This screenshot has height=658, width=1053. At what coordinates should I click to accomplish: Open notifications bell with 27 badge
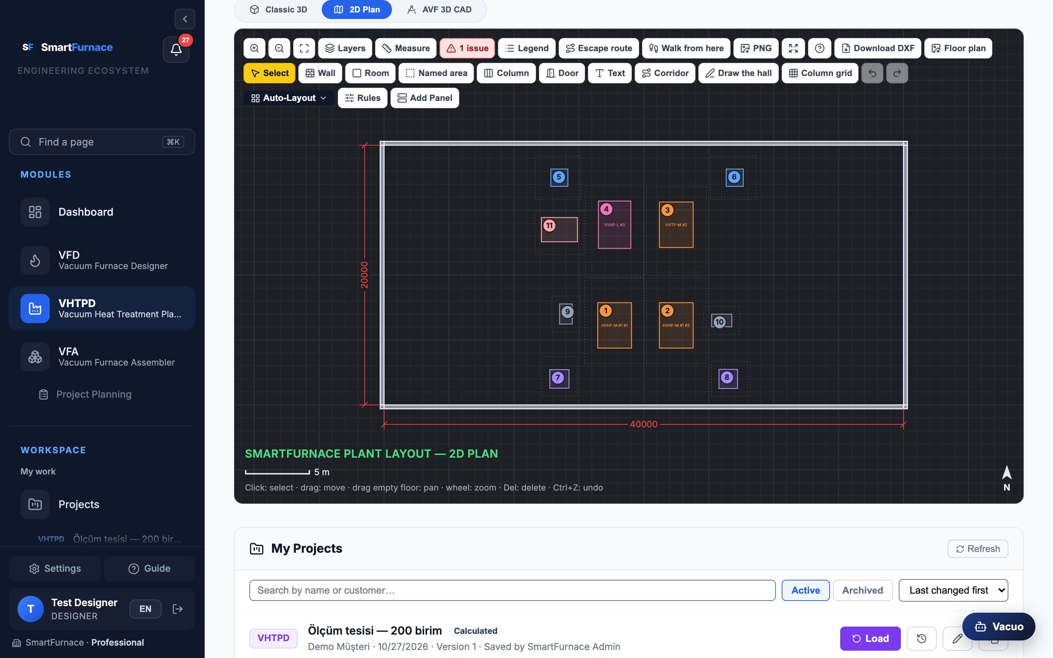click(176, 49)
